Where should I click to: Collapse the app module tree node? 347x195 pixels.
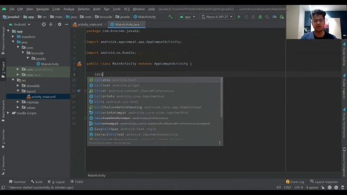pos(9,31)
